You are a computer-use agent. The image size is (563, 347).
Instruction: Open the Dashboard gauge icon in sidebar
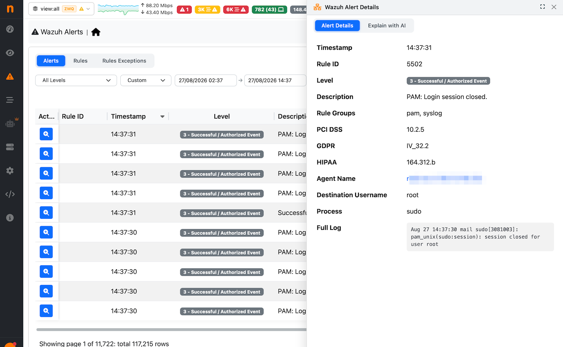coord(10,29)
